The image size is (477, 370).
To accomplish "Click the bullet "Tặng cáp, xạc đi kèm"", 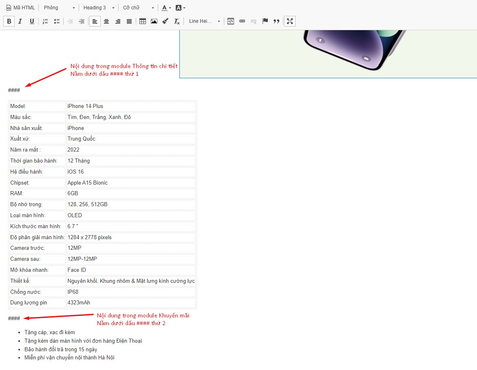I will click(x=50, y=332).
